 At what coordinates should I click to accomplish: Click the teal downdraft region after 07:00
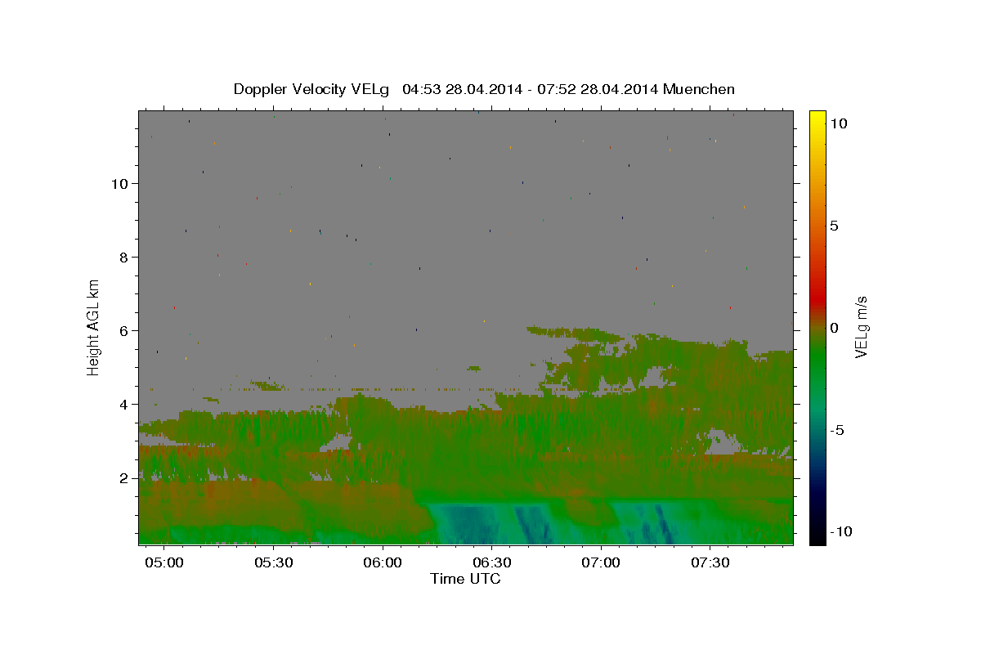pos(654,523)
